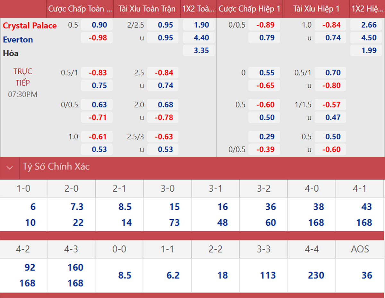The height and width of the screenshot is (298, 385).
Task: Click the 07:30PM kickoff time
Action: tap(23, 95)
